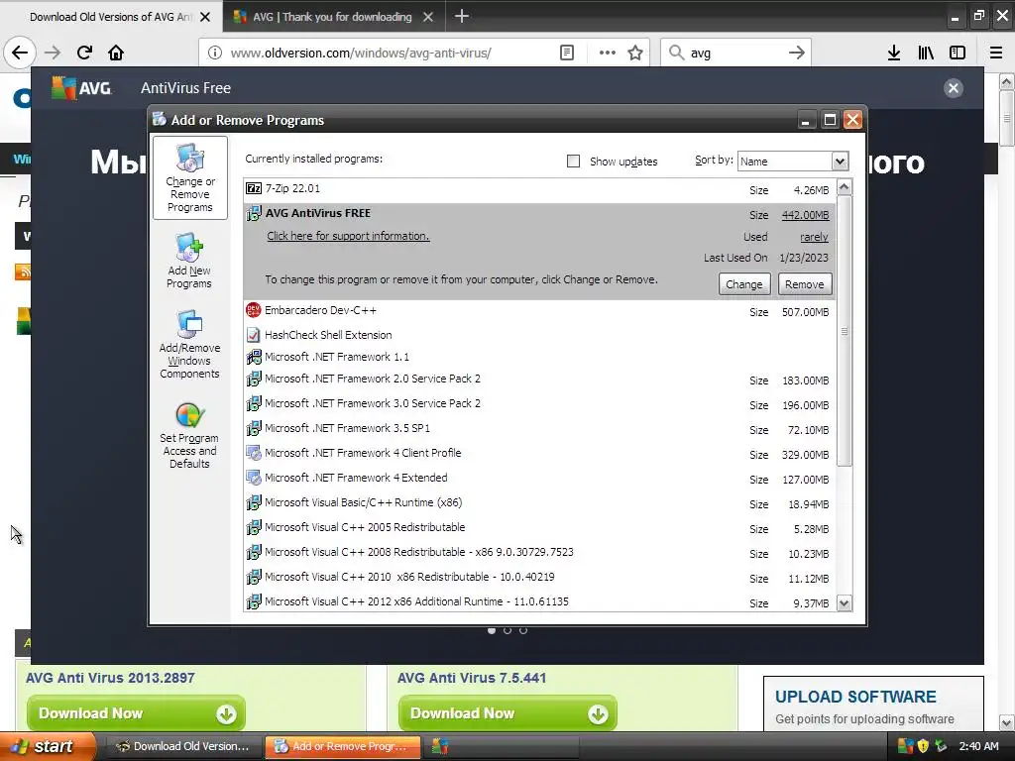Open browser downloads panel
This screenshot has height=761, width=1015.
(893, 53)
